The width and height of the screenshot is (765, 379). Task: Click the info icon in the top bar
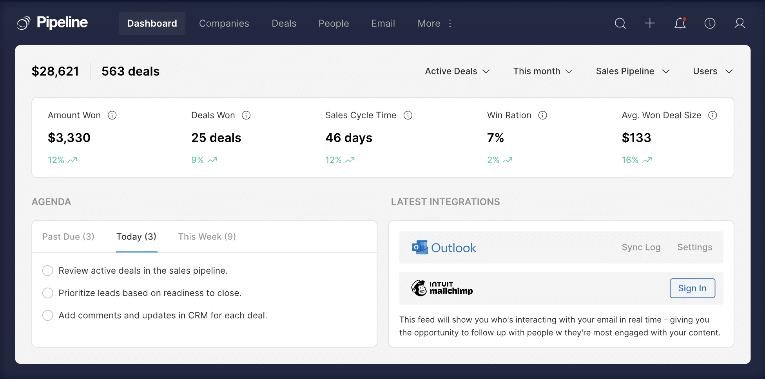[x=710, y=23]
